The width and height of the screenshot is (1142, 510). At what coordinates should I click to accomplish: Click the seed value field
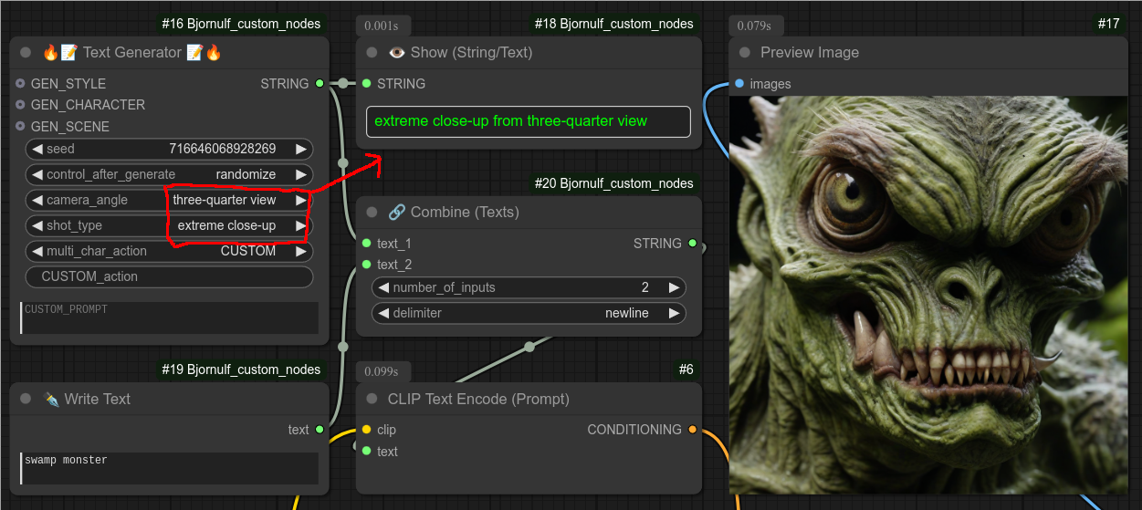169,149
